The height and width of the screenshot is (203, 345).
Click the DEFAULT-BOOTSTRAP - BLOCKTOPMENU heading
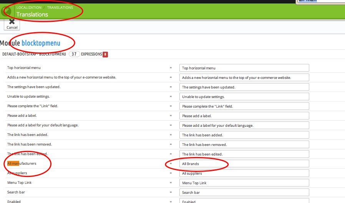(x=34, y=54)
